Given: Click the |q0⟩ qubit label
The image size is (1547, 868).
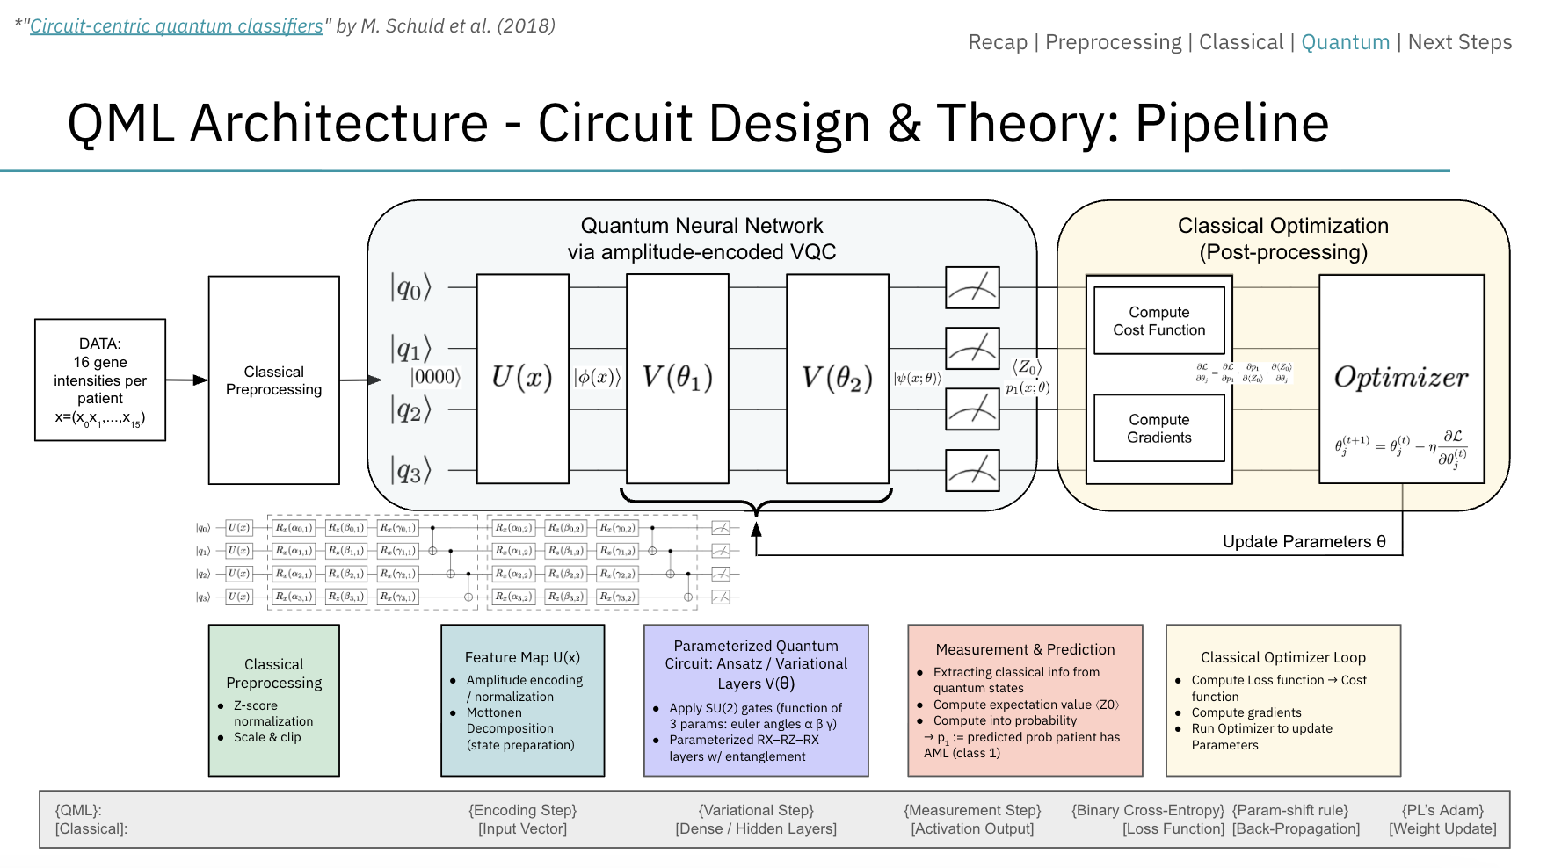Looking at the screenshot, I should (x=411, y=287).
